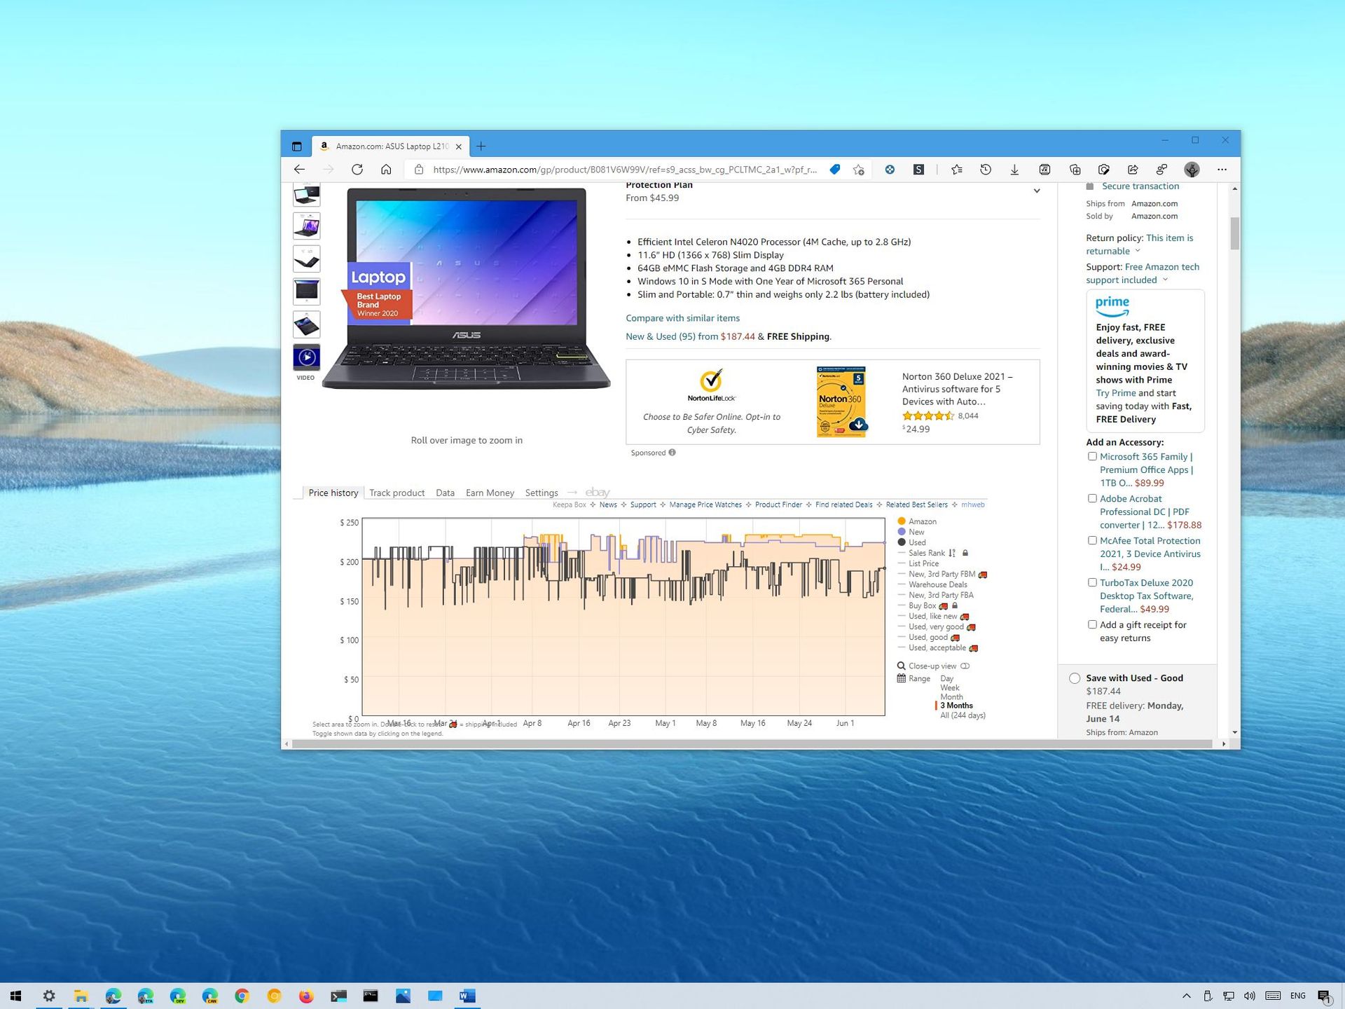Check the McAfee Total Protection accessory checkbox

[x=1092, y=540]
